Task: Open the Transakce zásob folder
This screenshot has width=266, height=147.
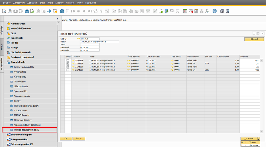Action: click(x=22, y=96)
